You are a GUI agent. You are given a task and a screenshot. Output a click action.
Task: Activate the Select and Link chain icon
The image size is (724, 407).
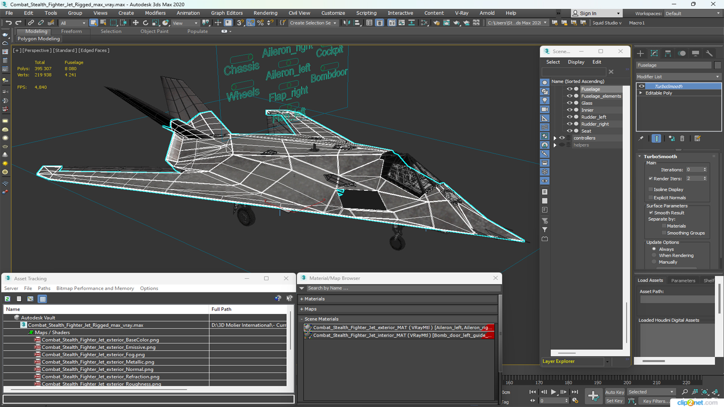point(31,23)
